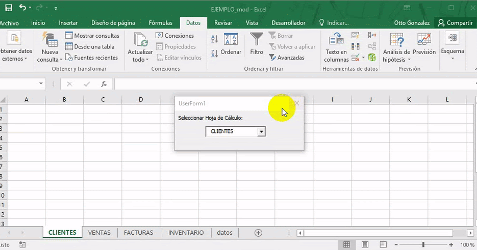Open the CLIENTES combo box in UserForm1
The height and width of the screenshot is (250, 477).
tap(261, 131)
